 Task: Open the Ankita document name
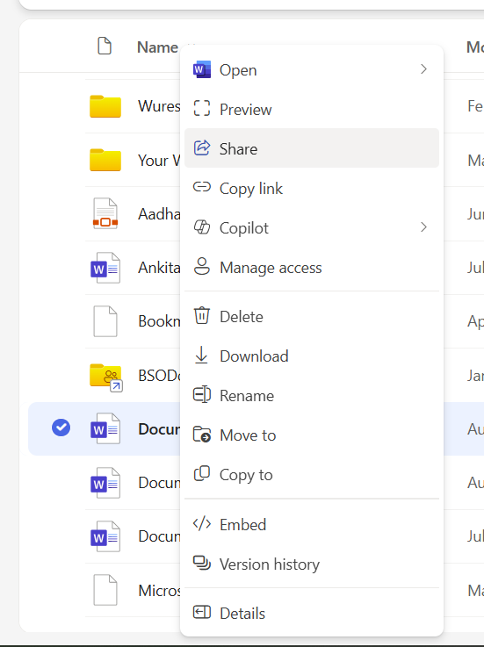159,268
